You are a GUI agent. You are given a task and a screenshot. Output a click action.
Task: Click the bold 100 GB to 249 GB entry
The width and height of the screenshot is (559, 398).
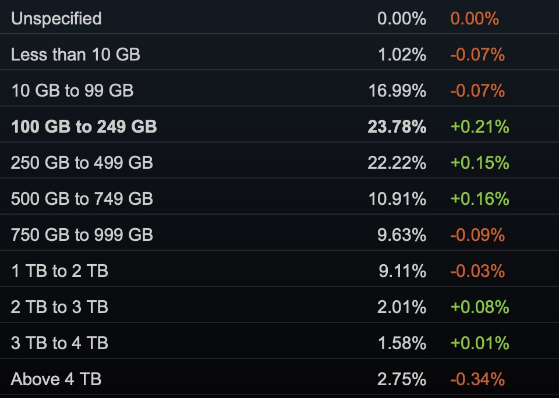coord(84,126)
